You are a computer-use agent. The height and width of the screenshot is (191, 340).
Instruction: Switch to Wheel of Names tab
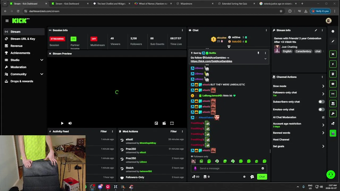coord(153,4)
